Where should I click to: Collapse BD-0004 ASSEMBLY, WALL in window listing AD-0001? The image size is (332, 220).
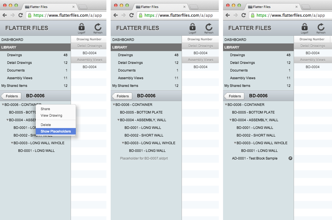pyautogui.click(x=231, y=120)
